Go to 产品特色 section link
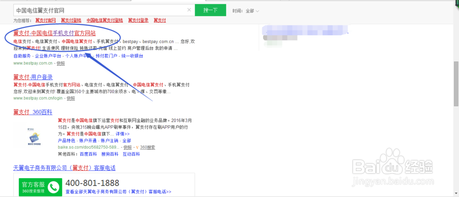This screenshot has width=459, height=197. point(67,141)
